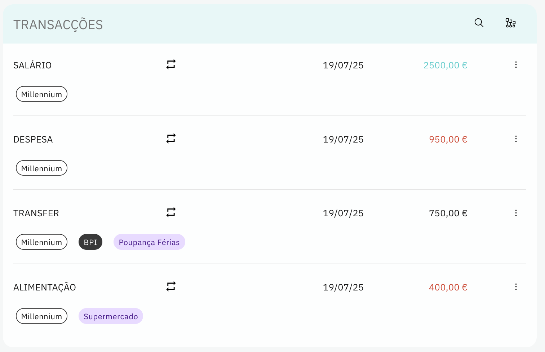Open the transactions filter icon

click(510, 23)
